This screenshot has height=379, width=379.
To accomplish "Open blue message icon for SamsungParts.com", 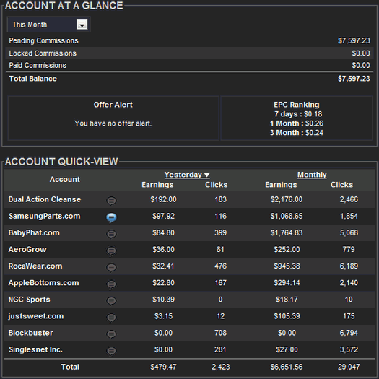I will point(111,217).
